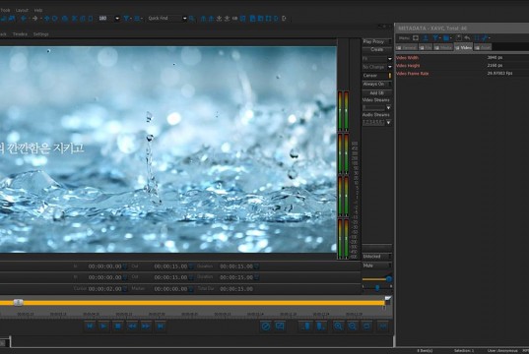Click the Video Height field label
Image resolution: width=529 pixels, height=354 pixels.
(x=408, y=65)
